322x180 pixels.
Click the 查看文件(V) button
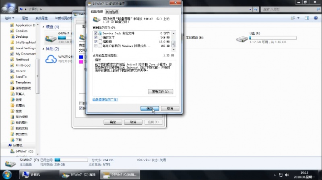pos(160,91)
